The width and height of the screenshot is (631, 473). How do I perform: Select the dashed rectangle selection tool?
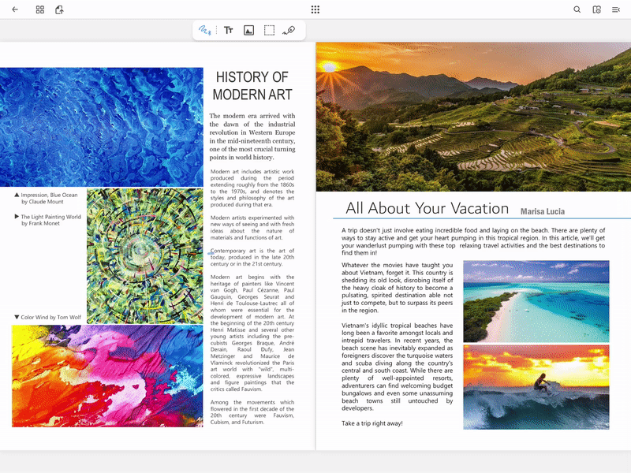tap(269, 30)
